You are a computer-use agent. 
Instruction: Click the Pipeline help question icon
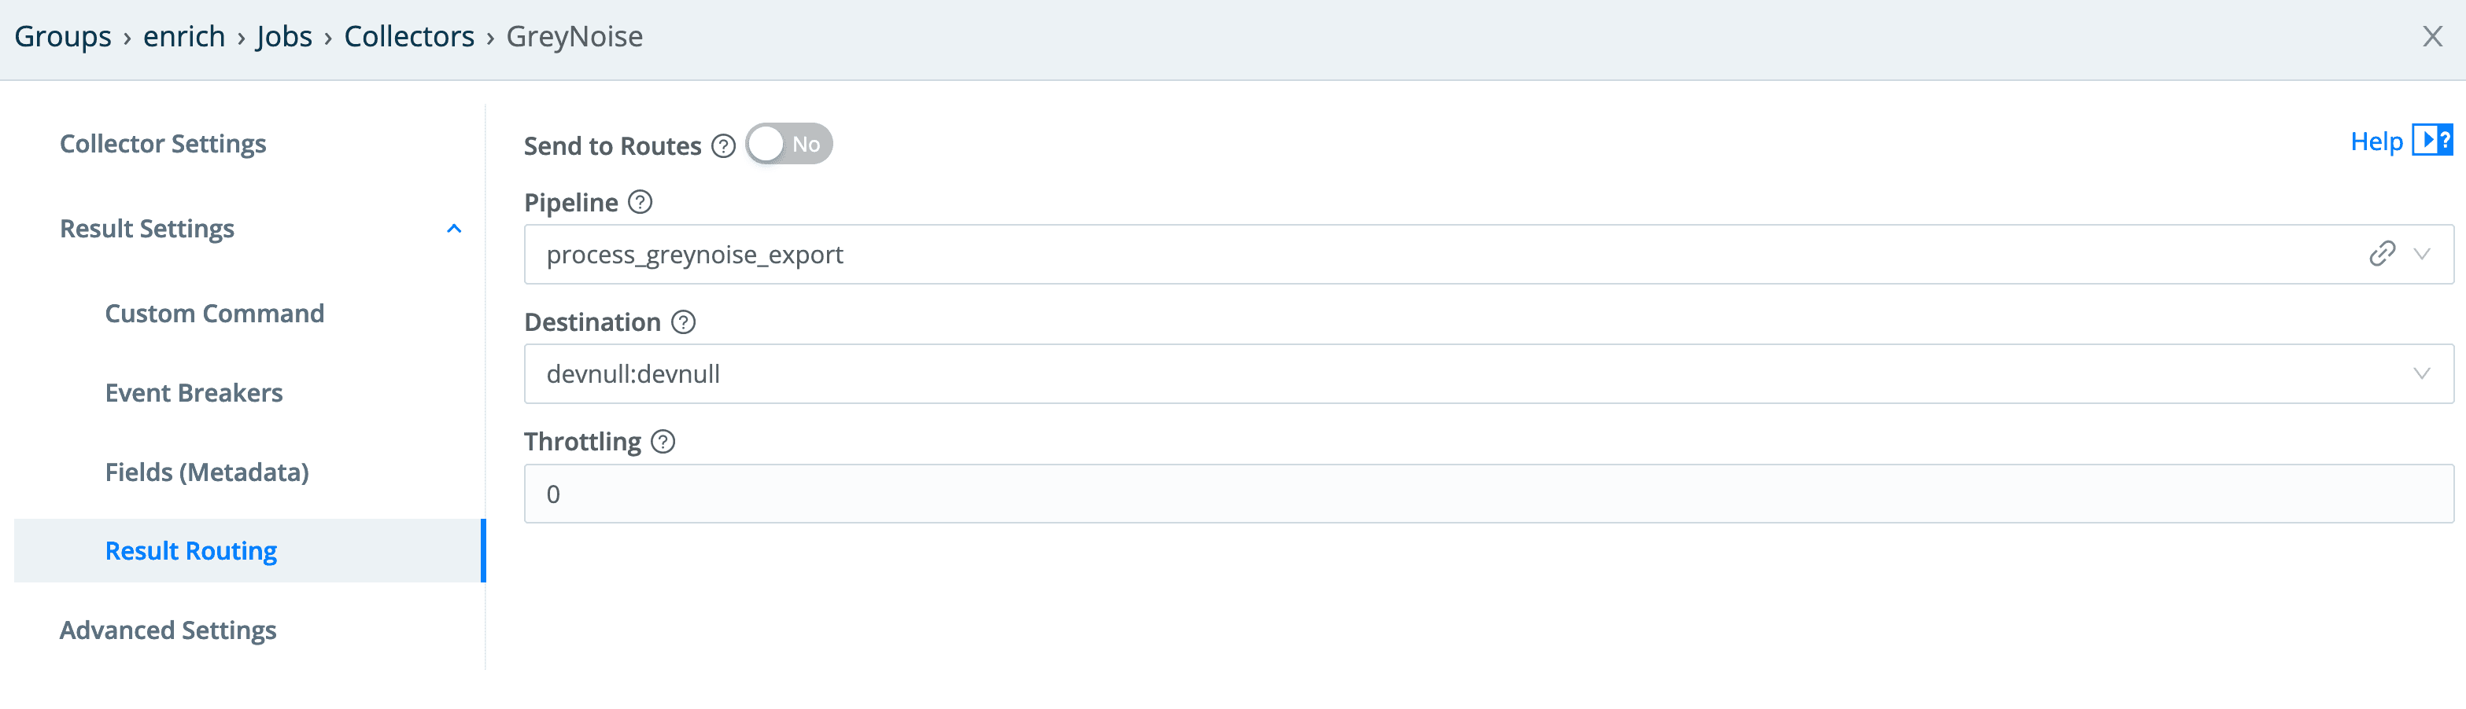(x=640, y=202)
